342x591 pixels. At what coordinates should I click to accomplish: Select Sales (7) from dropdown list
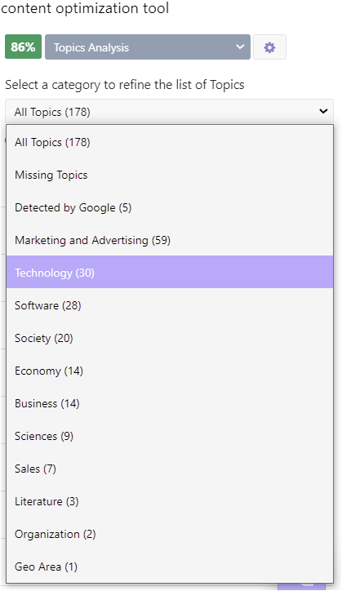pyautogui.click(x=170, y=469)
